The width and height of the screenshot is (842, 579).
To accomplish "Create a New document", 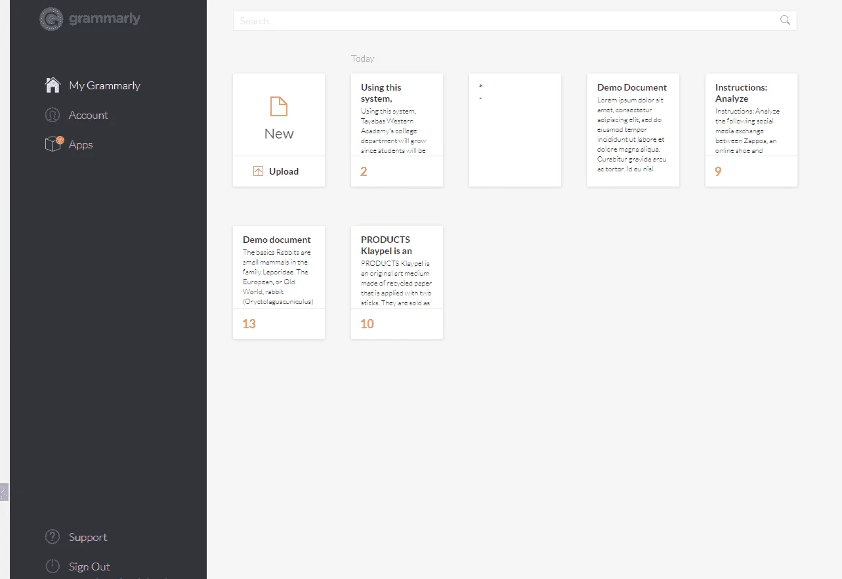I will 279,115.
